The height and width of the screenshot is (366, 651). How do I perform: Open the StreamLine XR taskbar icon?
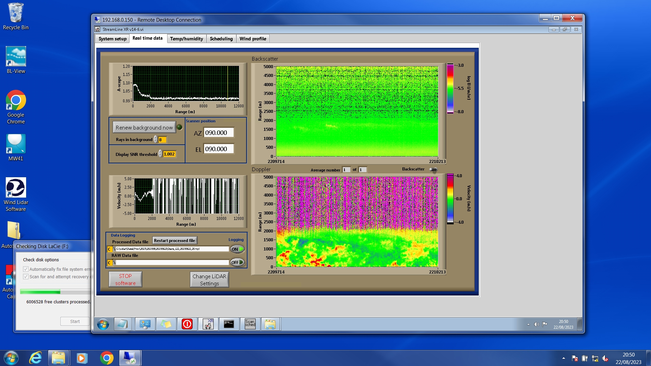click(x=208, y=324)
